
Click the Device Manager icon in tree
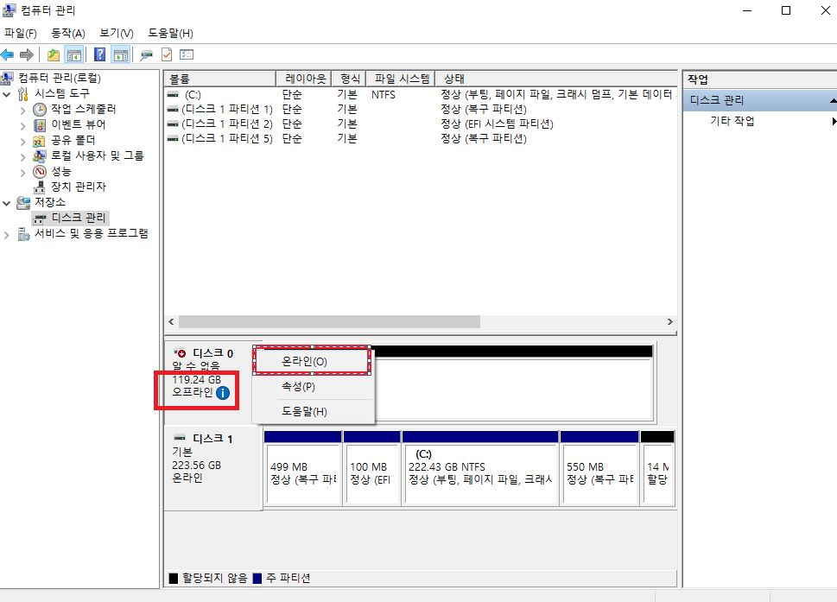tap(40, 187)
